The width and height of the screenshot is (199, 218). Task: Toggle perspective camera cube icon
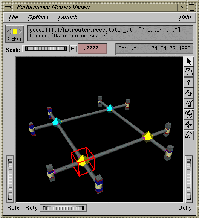coord(188,135)
